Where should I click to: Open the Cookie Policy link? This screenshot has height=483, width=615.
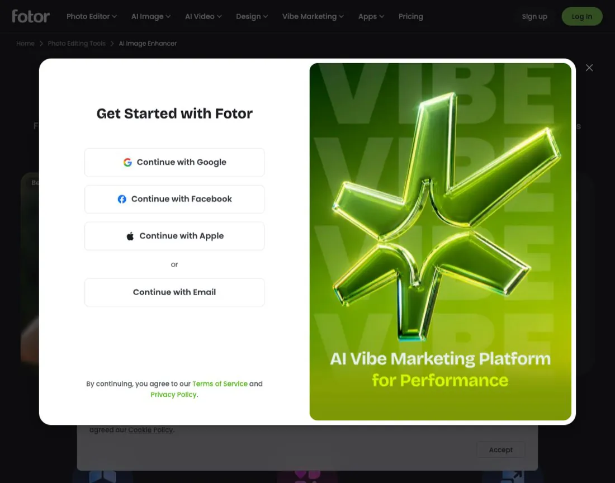150,430
